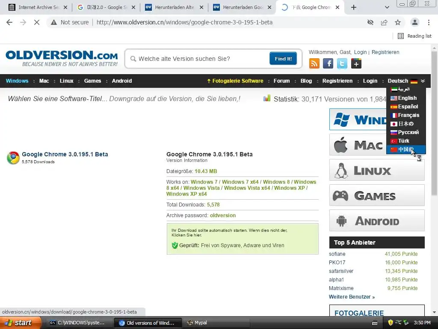Screen dimensions: 438x329
Task: Click the tray security shield icon
Action: point(391,323)
